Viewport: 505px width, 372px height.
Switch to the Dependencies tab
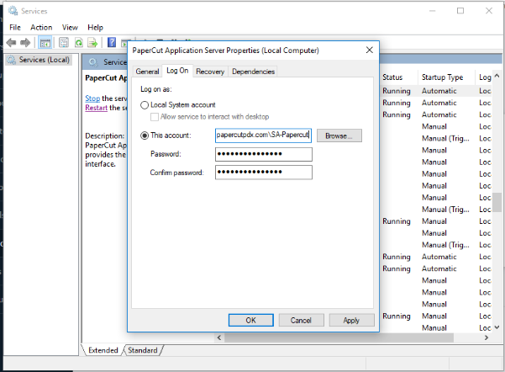click(x=253, y=72)
